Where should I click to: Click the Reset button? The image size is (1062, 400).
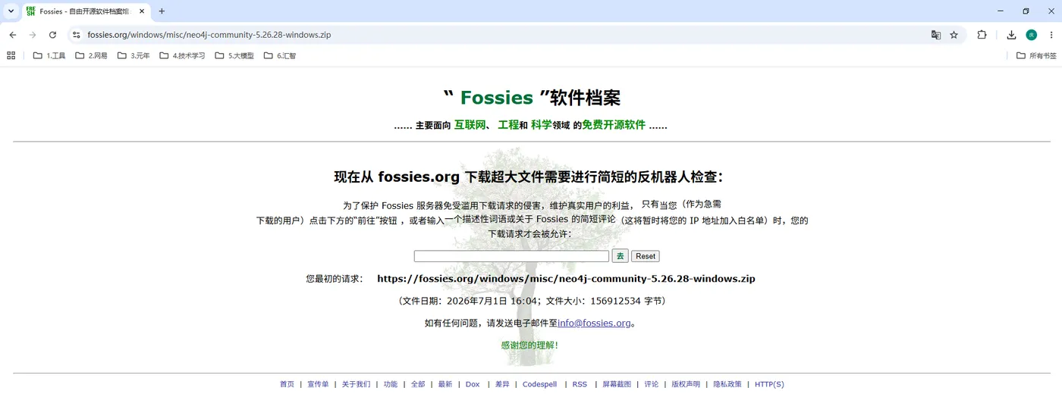tap(646, 256)
